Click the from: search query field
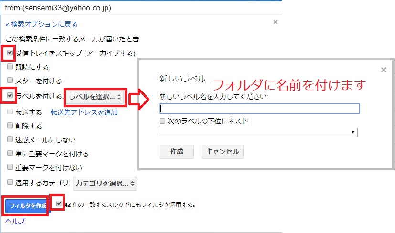Viewport: 395px width, 233px height. 141,8
